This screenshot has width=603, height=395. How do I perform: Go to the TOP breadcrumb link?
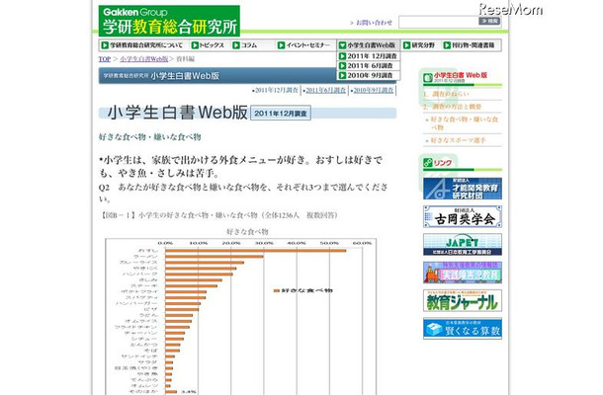[104, 59]
